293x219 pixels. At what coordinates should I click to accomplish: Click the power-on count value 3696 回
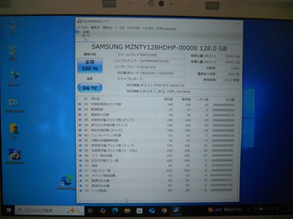pyautogui.click(x=229, y=74)
